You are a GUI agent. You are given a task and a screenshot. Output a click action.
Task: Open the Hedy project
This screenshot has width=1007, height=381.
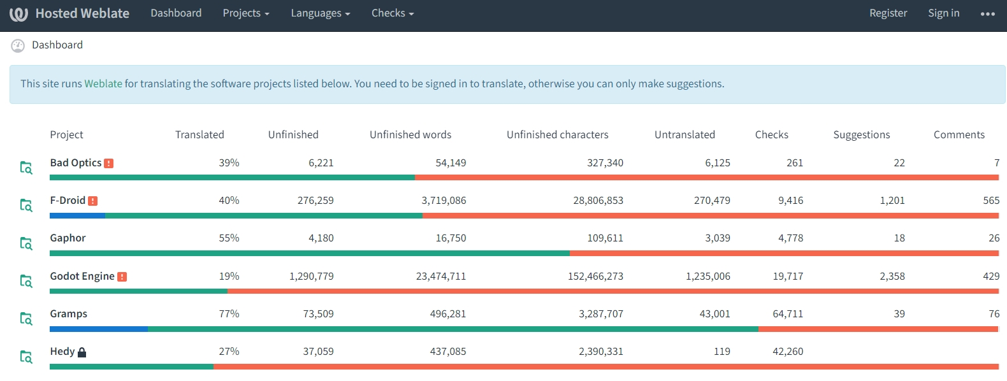click(62, 351)
